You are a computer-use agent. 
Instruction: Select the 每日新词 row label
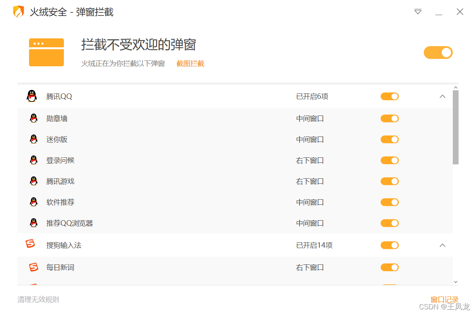point(60,267)
